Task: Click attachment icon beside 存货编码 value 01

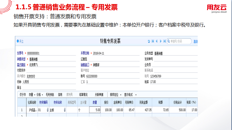Action: pos(47,110)
